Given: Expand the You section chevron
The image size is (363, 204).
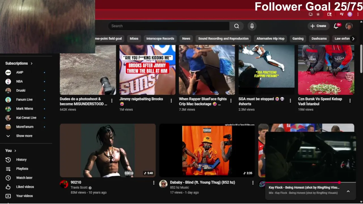Looking at the screenshot, I should pyautogui.click(x=15, y=151).
